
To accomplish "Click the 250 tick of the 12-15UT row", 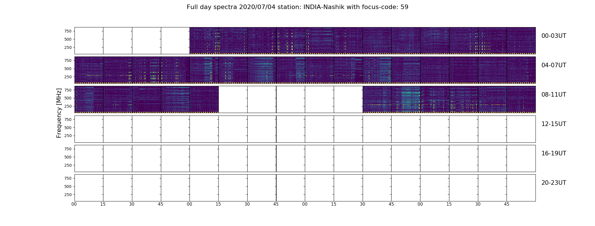I will click(68, 136).
